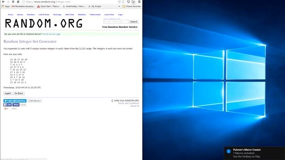
Task: Open the Numbers menu item
Action: click(31, 15)
